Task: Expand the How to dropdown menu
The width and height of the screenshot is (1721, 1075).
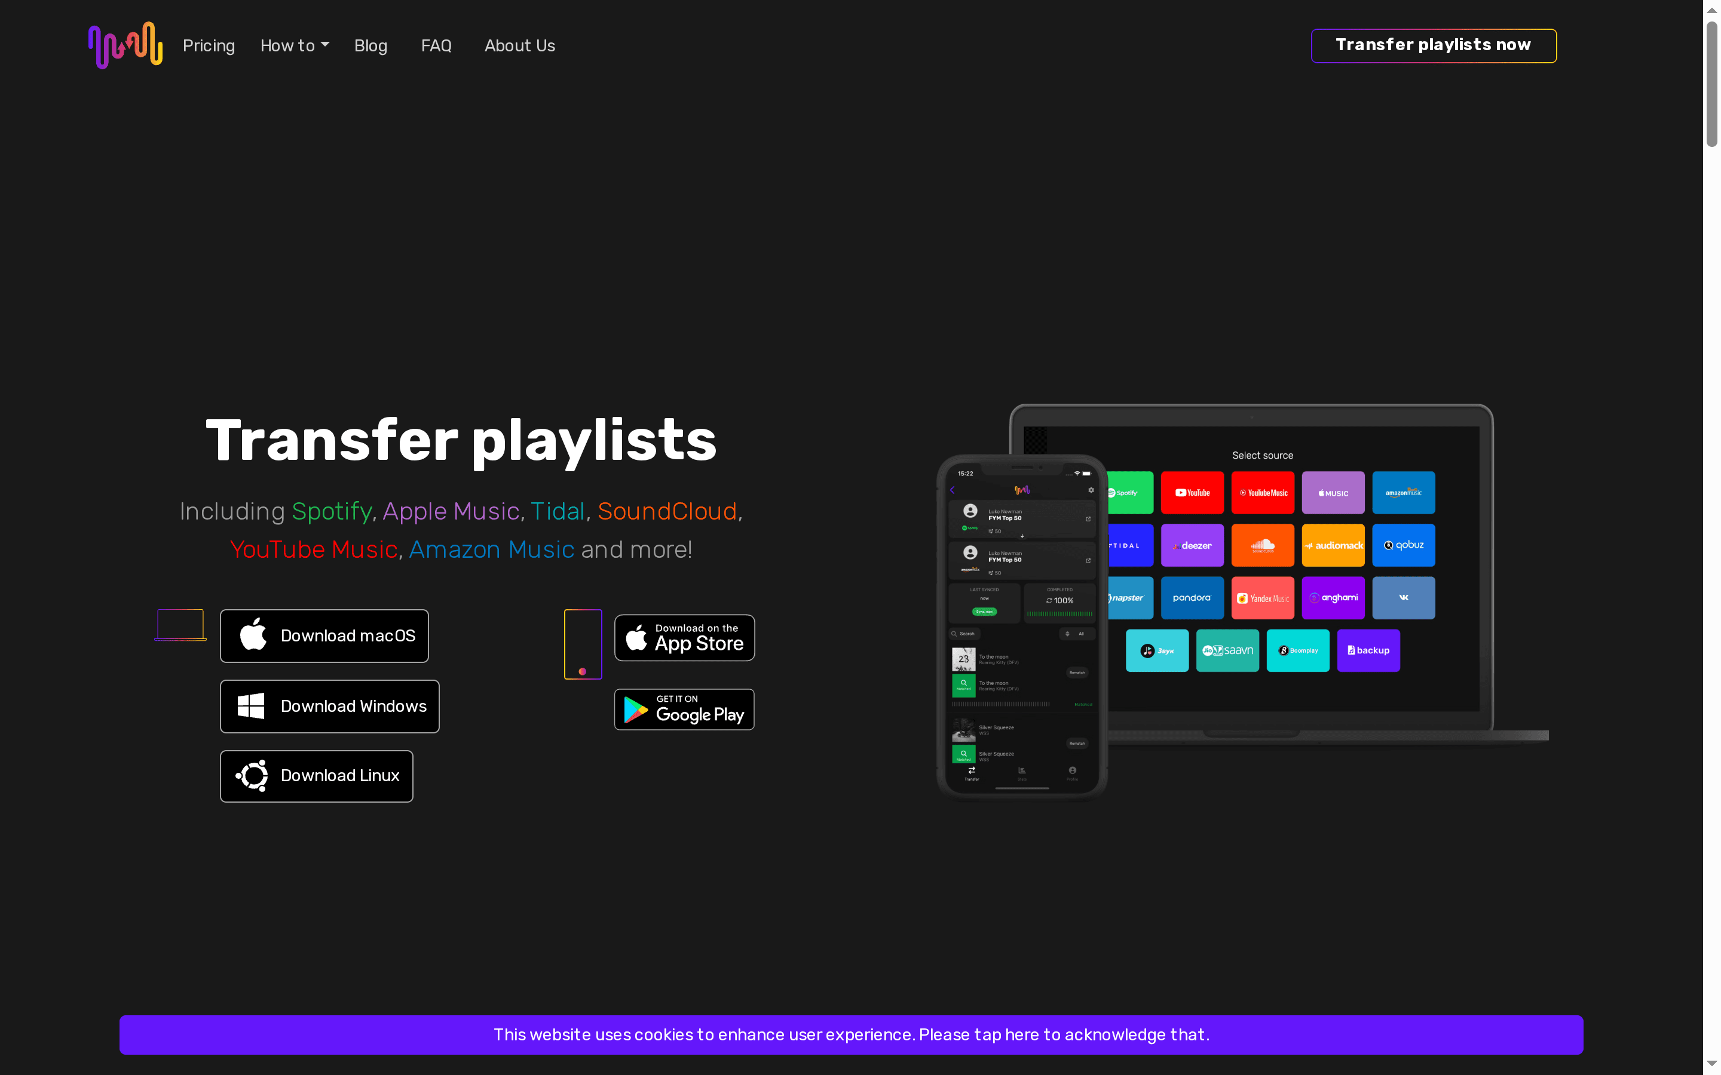Action: tap(287, 45)
